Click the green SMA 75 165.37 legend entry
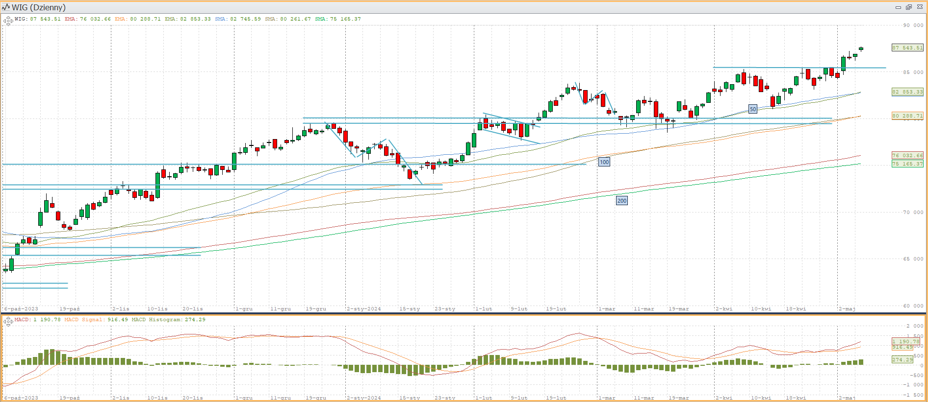The image size is (928, 402). click(338, 19)
